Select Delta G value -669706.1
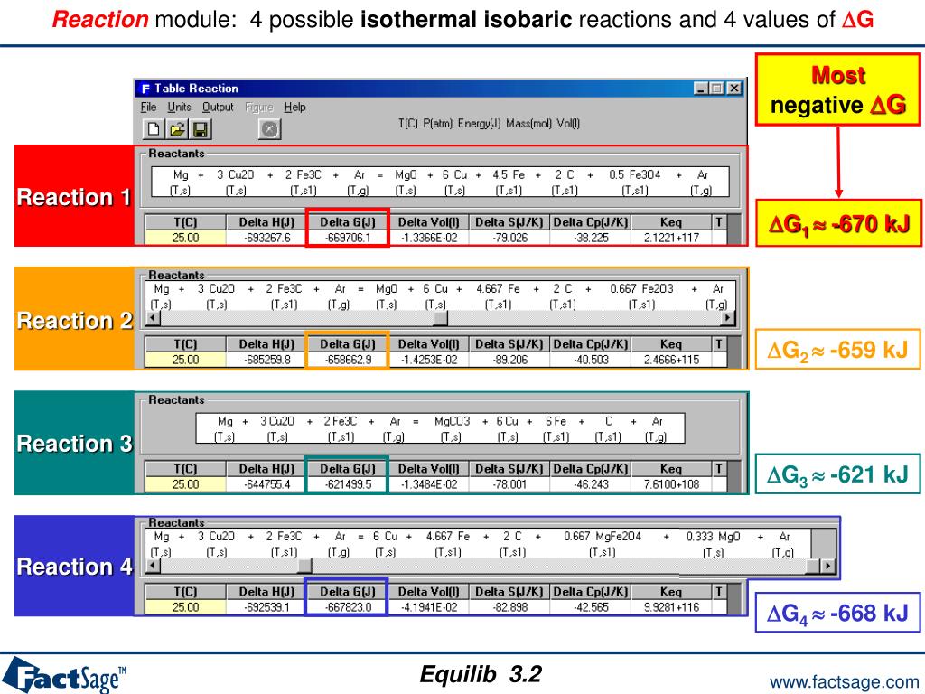This screenshot has width=925, height=694. (348, 238)
